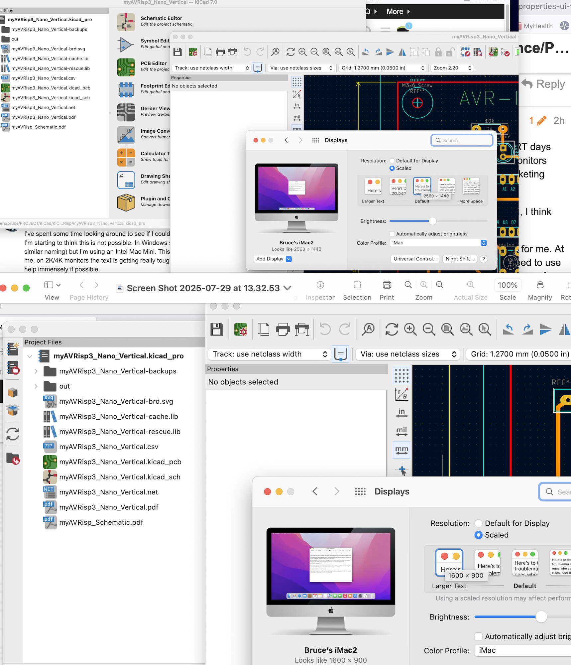Click the large Undo icon in the preview toolbar
The height and width of the screenshot is (665, 571).
[x=325, y=329]
